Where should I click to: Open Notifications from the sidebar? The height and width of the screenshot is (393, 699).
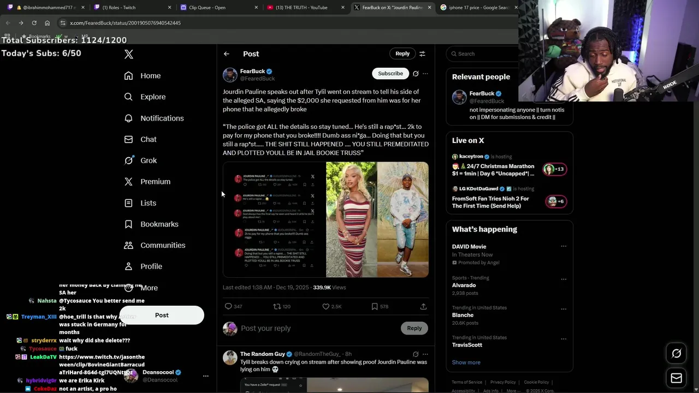tap(153, 118)
